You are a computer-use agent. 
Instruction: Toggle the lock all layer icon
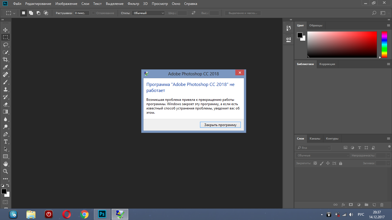pyautogui.click(x=341, y=163)
